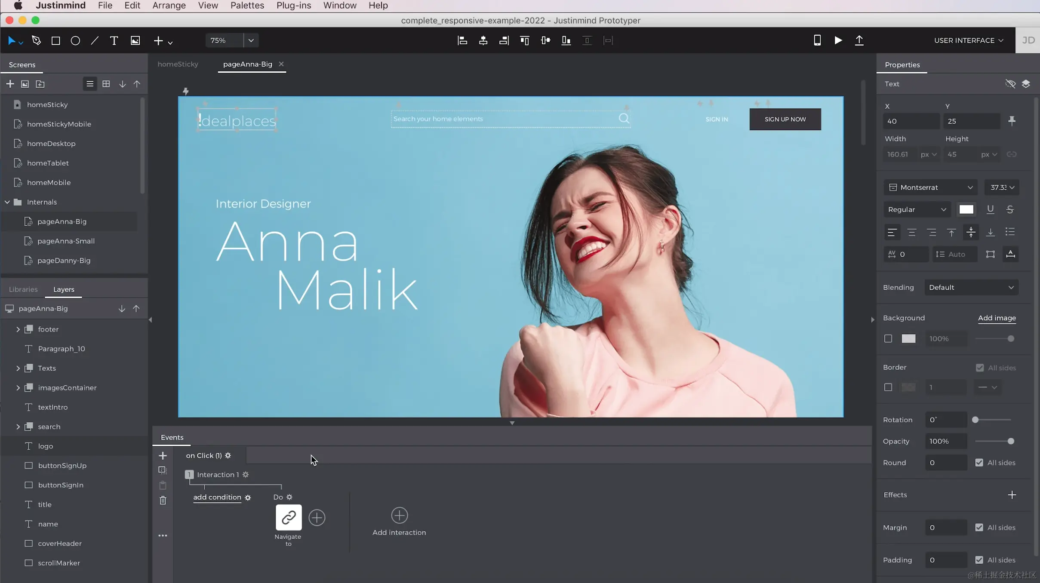Click the add condition link
The width and height of the screenshot is (1040, 583).
[217, 497]
